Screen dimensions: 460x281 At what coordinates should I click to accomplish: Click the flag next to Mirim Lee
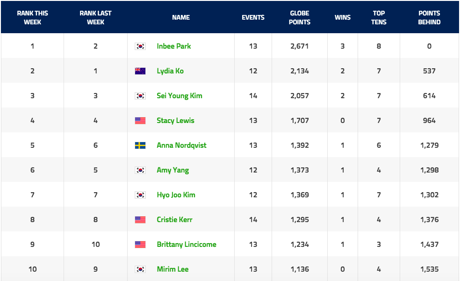point(140,269)
